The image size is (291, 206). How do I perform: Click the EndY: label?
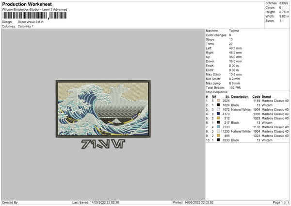[x=210, y=70]
